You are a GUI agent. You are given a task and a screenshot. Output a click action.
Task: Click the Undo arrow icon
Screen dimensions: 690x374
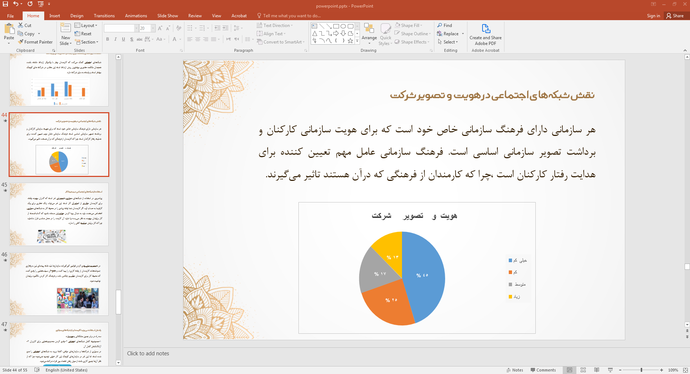pos(15,4)
